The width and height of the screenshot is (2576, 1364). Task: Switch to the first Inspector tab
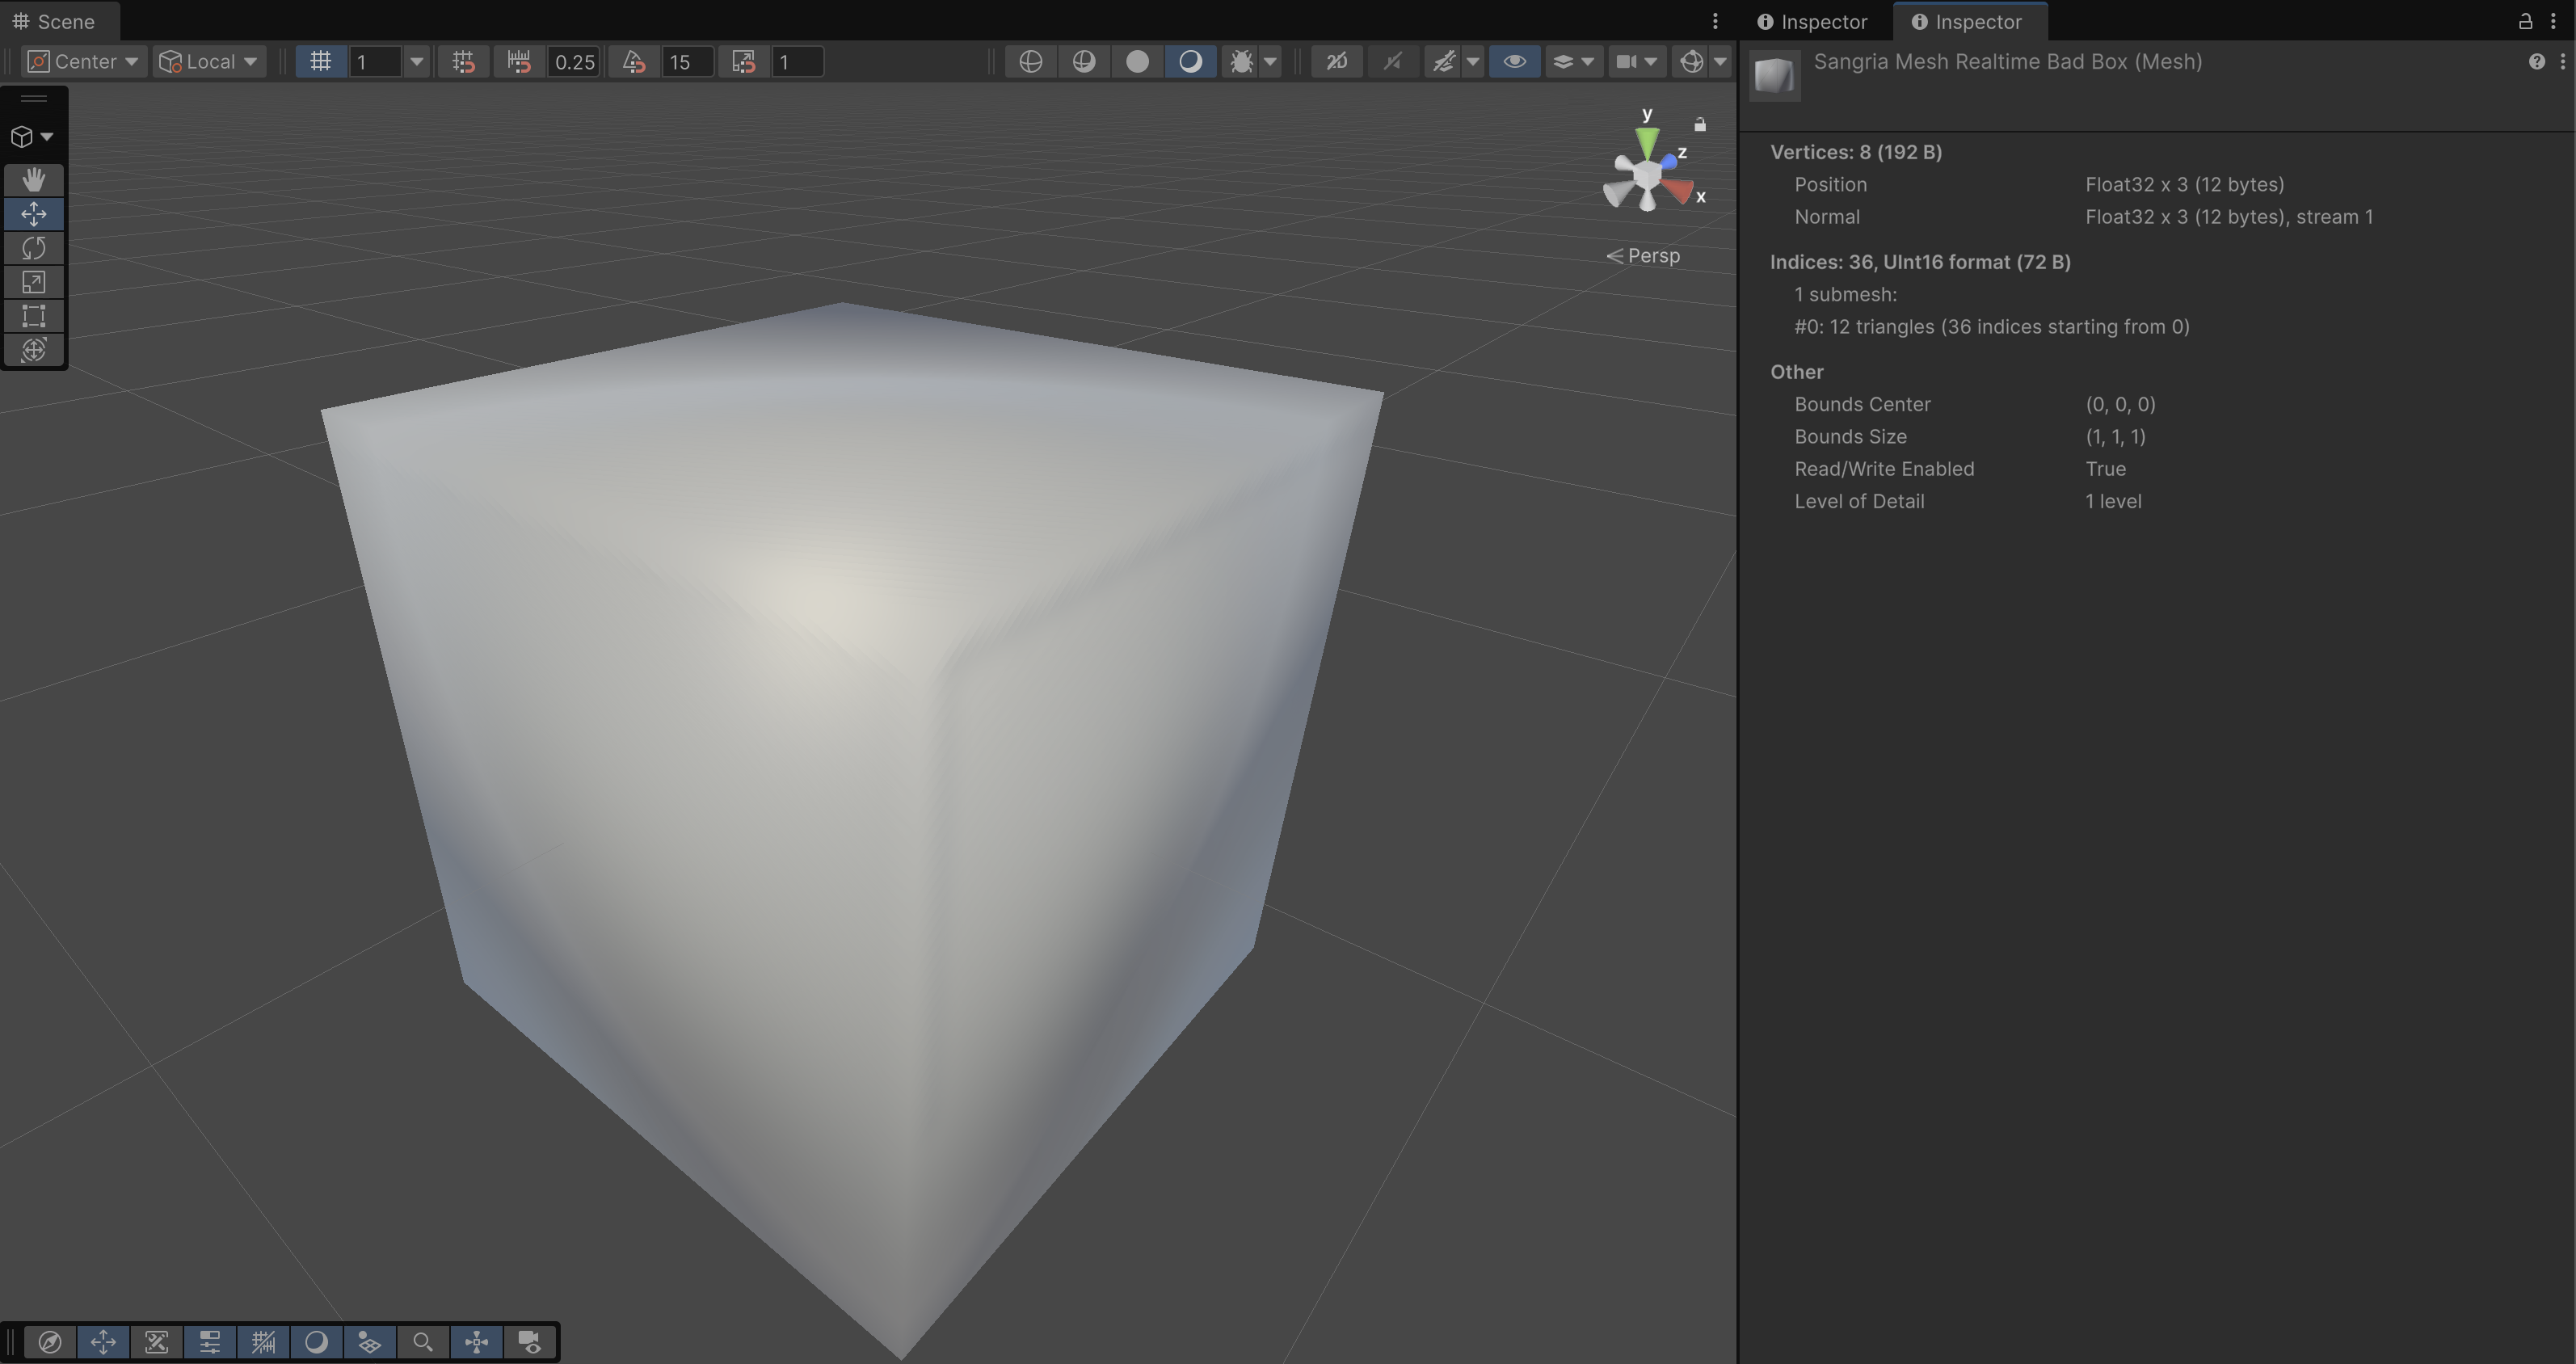[1812, 22]
